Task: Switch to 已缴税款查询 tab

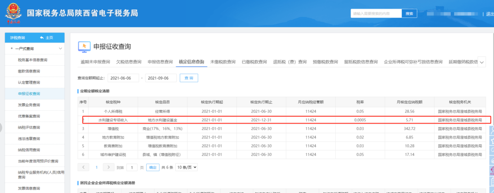Action: coord(254,62)
